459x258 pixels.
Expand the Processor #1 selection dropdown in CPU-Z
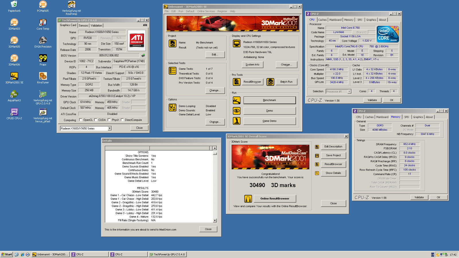tap(349, 92)
